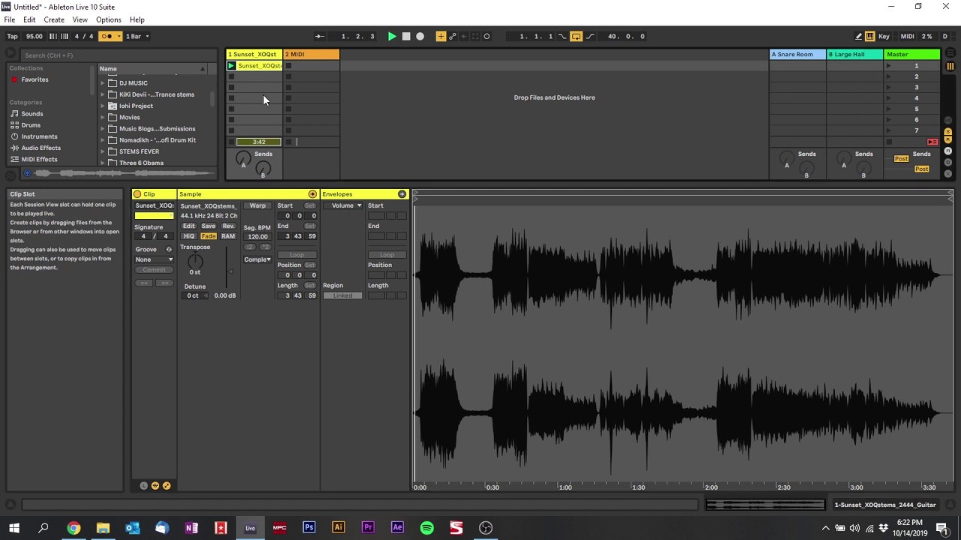Click the Sample box arrow toggle icon
The height and width of the screenshot is (540, 961).
click(x=312, y=194)
